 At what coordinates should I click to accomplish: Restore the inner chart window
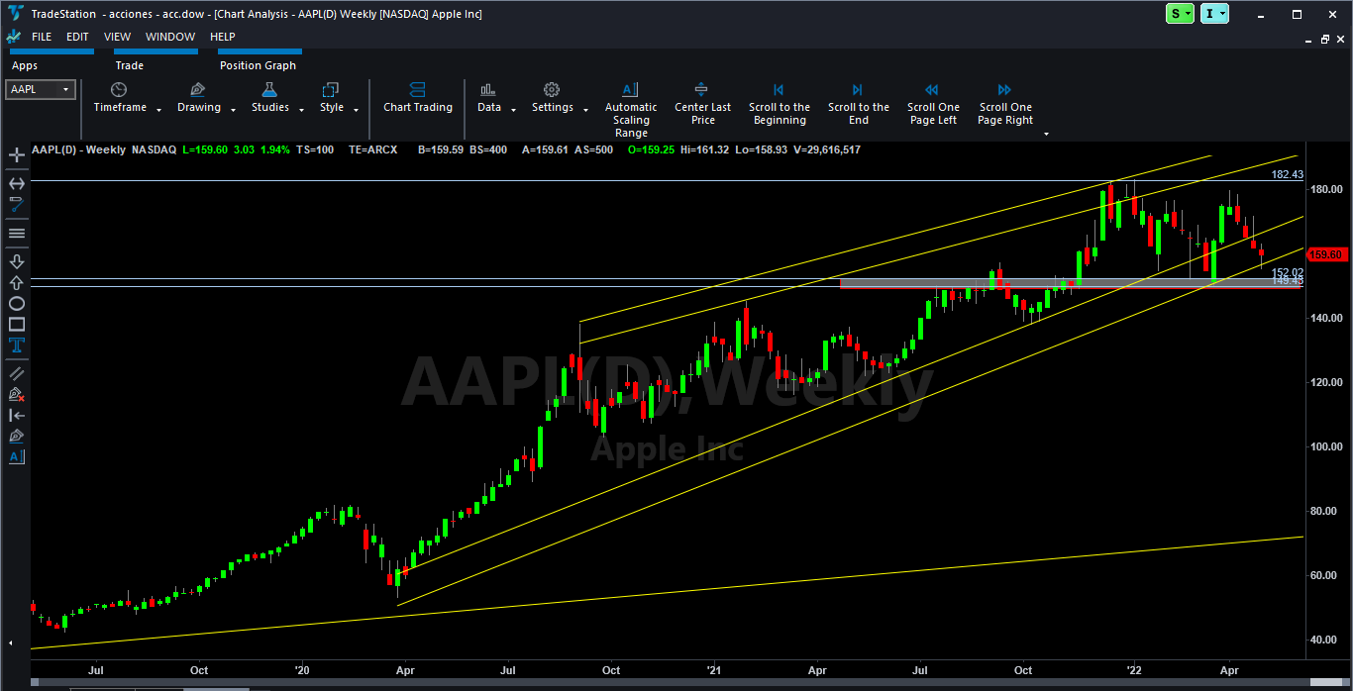pyautogui.click(x=1326, y=40)
